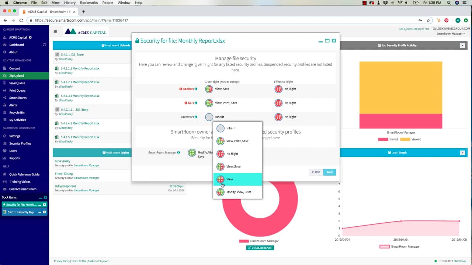Open the Recycle Bin
The image size is (472, 265).
(17, 113)
